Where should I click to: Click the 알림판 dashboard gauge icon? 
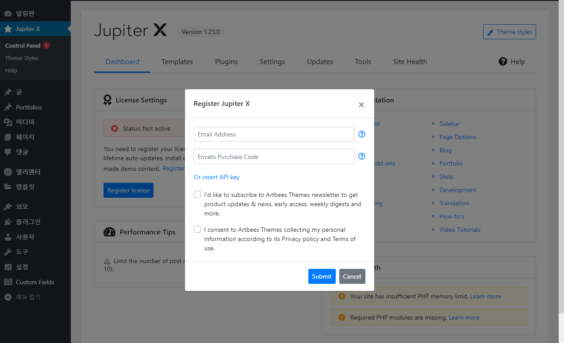click(8, 14)
